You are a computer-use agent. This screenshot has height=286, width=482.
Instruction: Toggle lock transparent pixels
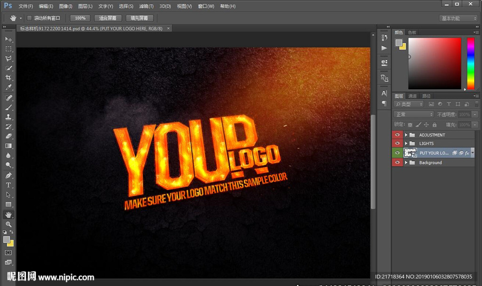(410, 125)
